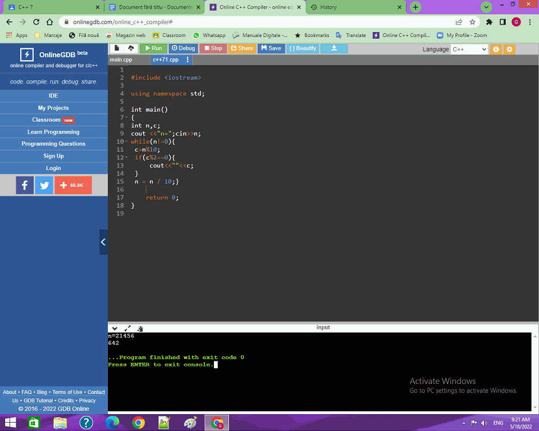Click the download code icon button
Viewport: 539px width, 431px height.
tap(334, 48)
